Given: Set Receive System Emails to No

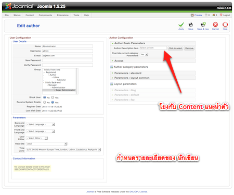Looking at the screenshot, I should pos(45,102).
